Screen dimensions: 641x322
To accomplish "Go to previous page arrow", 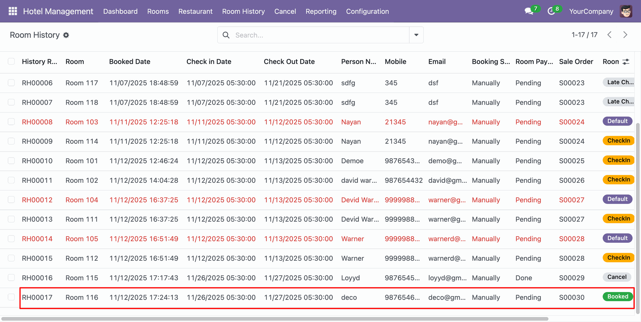I will [609, 35].
